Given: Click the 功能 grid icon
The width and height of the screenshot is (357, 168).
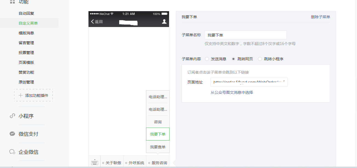Looking at the screenshot, I should click(x=12, y=2).
